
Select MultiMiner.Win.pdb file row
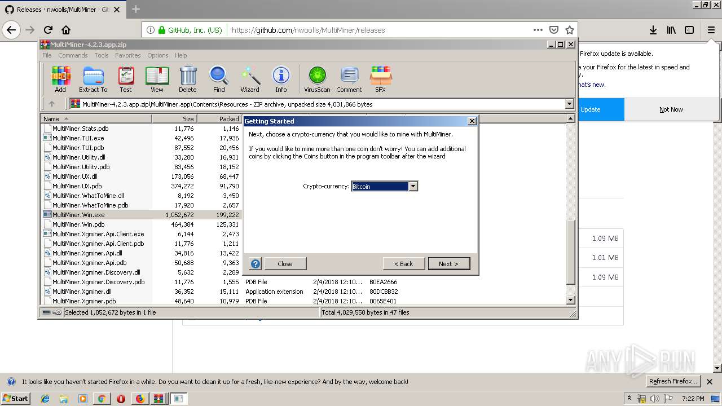tap(141, 224)
